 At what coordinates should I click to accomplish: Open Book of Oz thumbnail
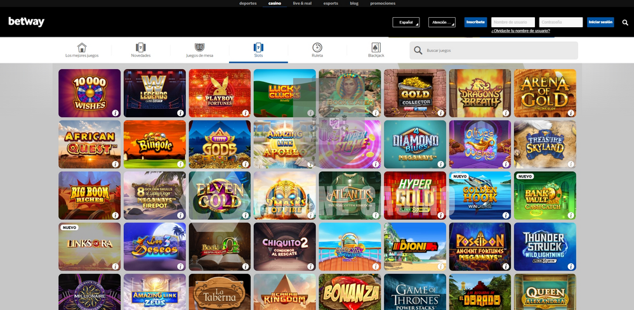click(220, 247)
